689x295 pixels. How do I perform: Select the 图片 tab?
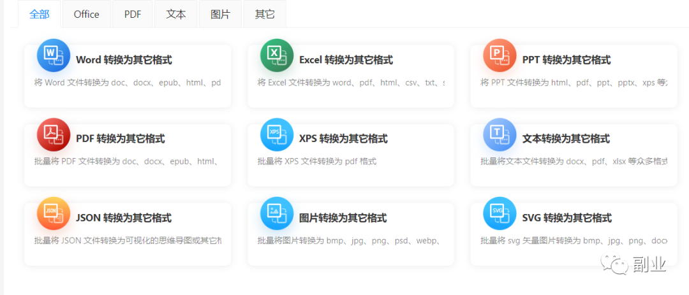coord(221,14)
